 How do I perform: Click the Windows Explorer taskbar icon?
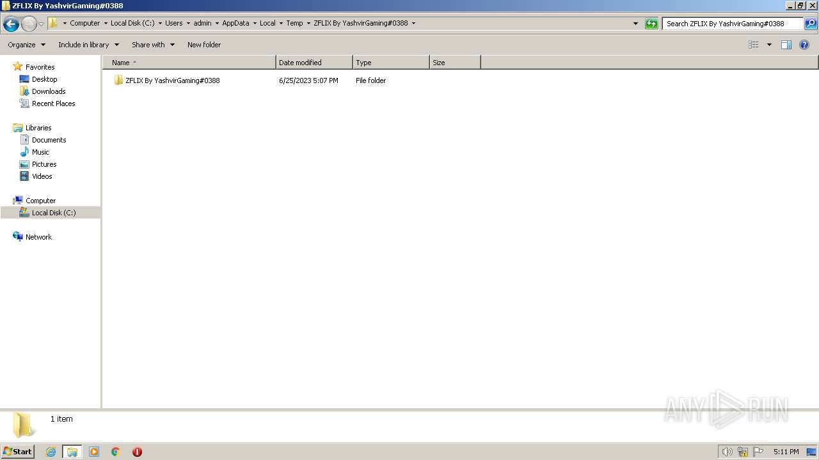pyautogui.click(x=72, y=452)
